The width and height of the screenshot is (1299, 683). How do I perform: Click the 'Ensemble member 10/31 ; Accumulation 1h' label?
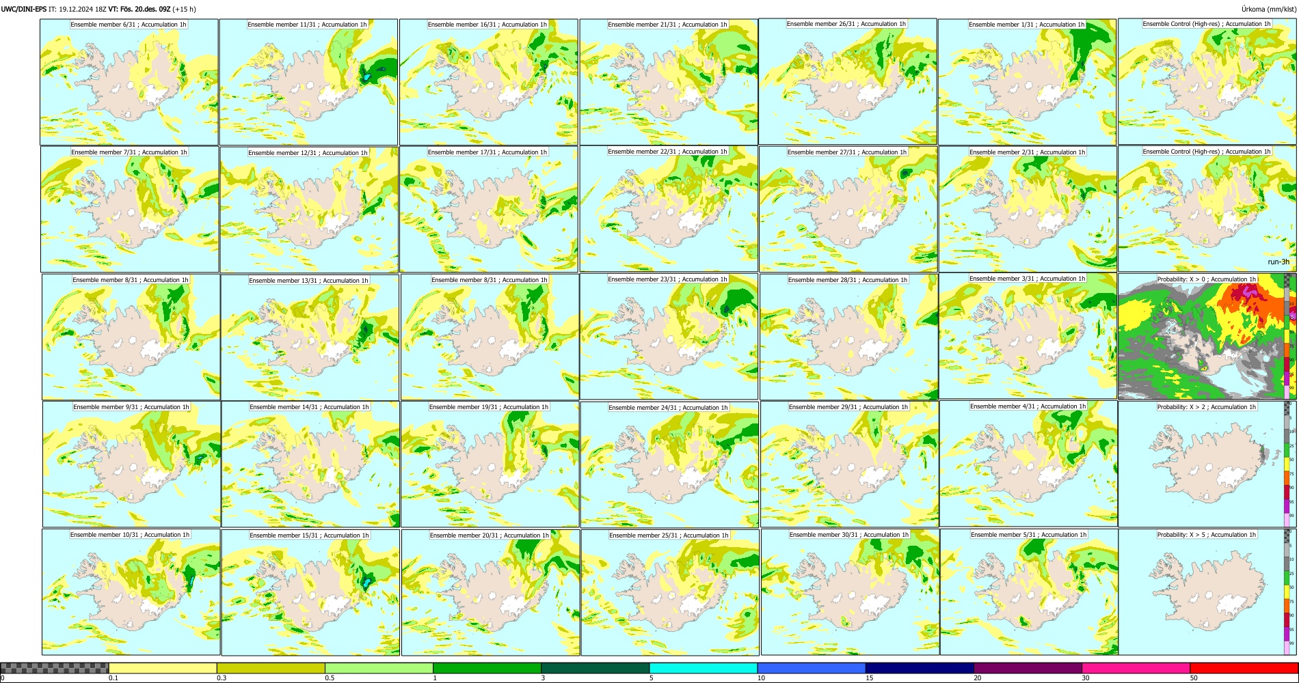point(130,535)
